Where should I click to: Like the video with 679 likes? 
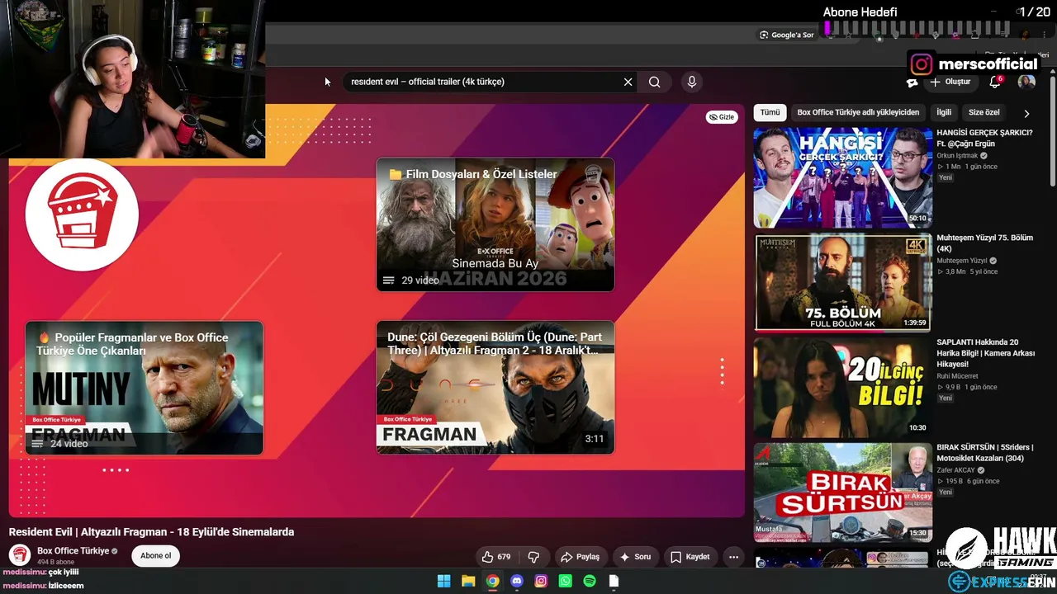pos(496,557)
